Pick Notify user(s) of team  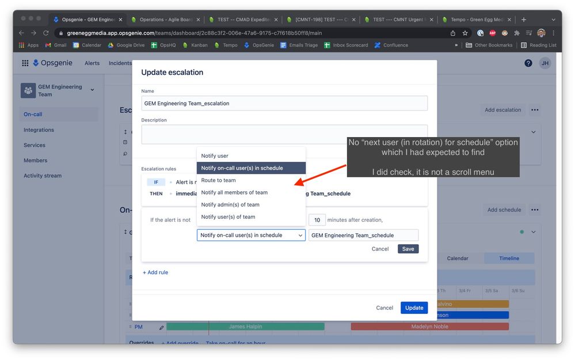251,217
